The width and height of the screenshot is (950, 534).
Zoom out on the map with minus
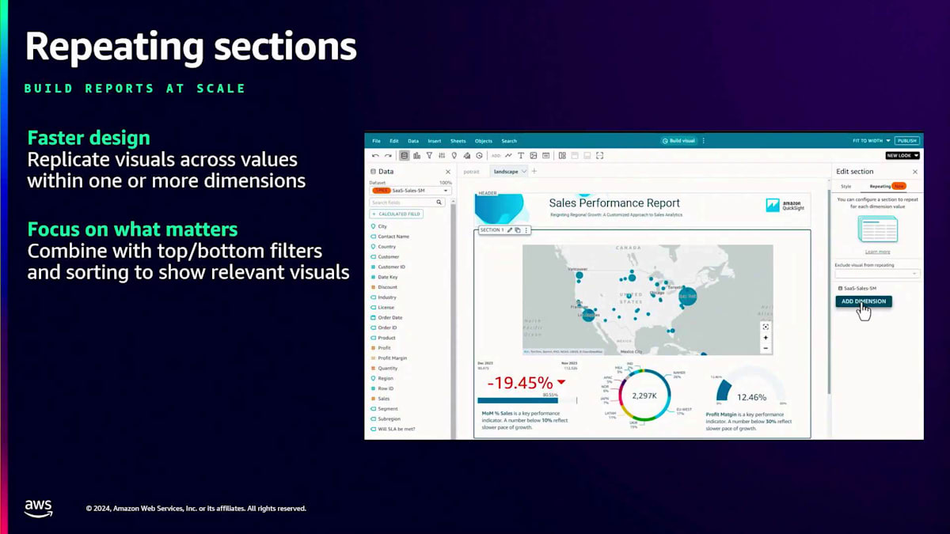766,348
